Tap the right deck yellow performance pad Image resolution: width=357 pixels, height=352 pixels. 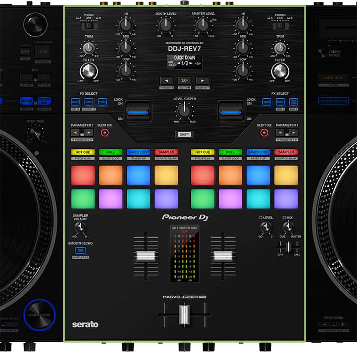[x=286, y=175]
